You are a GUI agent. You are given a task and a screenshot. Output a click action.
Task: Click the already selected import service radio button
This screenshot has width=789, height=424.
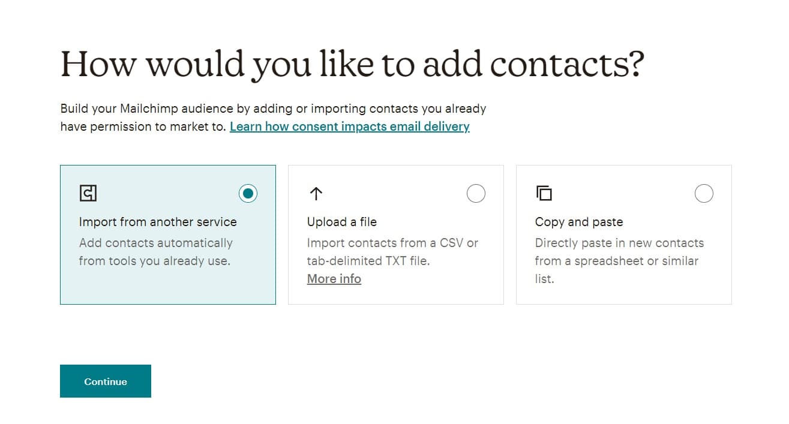tap(248, 193)
